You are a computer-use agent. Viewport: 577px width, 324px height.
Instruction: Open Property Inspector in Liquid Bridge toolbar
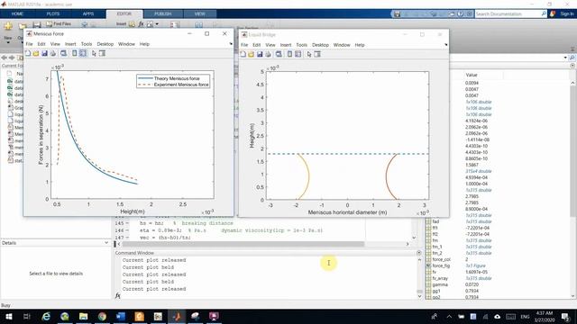click(x=317, y=54)
